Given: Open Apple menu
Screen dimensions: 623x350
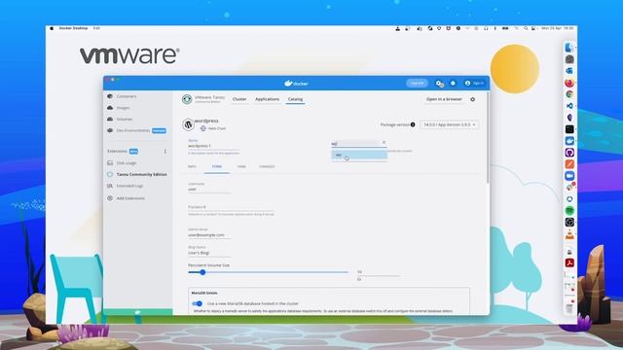Looking at the screenshot, I should coord(52,28).
